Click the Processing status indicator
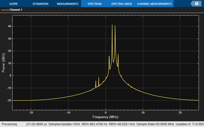This screenshot has width=204, height=127. (x=9, y=124)
